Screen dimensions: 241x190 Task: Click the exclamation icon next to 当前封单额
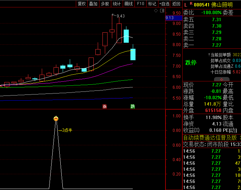click(x=209, y=54)
